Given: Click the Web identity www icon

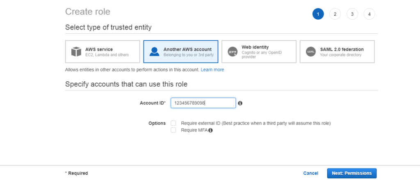Looking at the screenshot, I should point(233,51).
